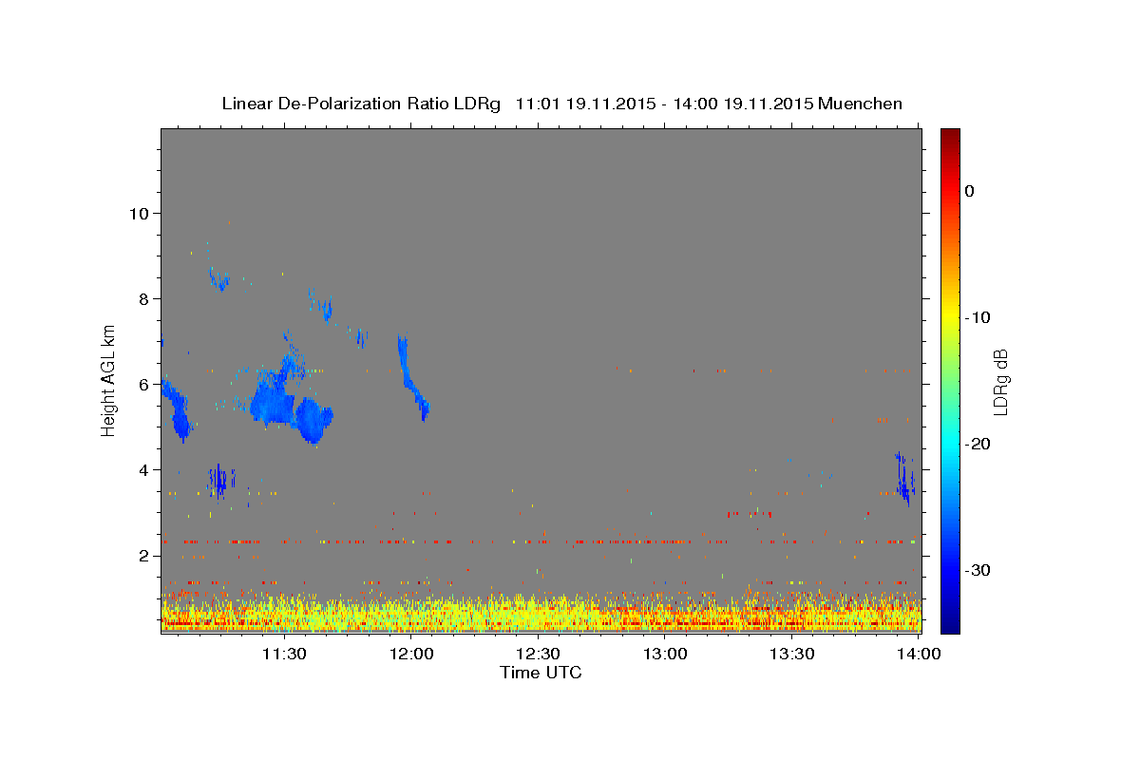Pick the yellow region of the colorbar
The width and height of the screenshot is (1140, 760).
tap(950, 317)
